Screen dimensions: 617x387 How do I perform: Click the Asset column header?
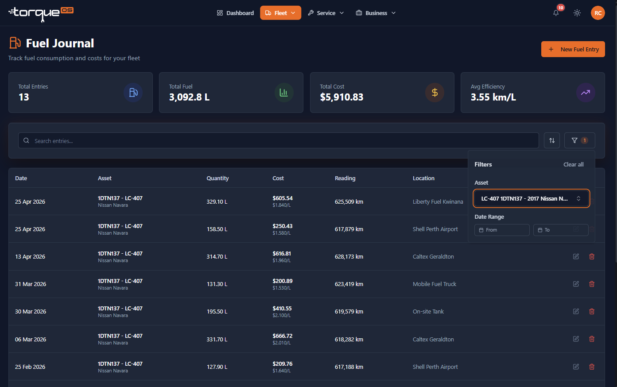pos(105,178)
